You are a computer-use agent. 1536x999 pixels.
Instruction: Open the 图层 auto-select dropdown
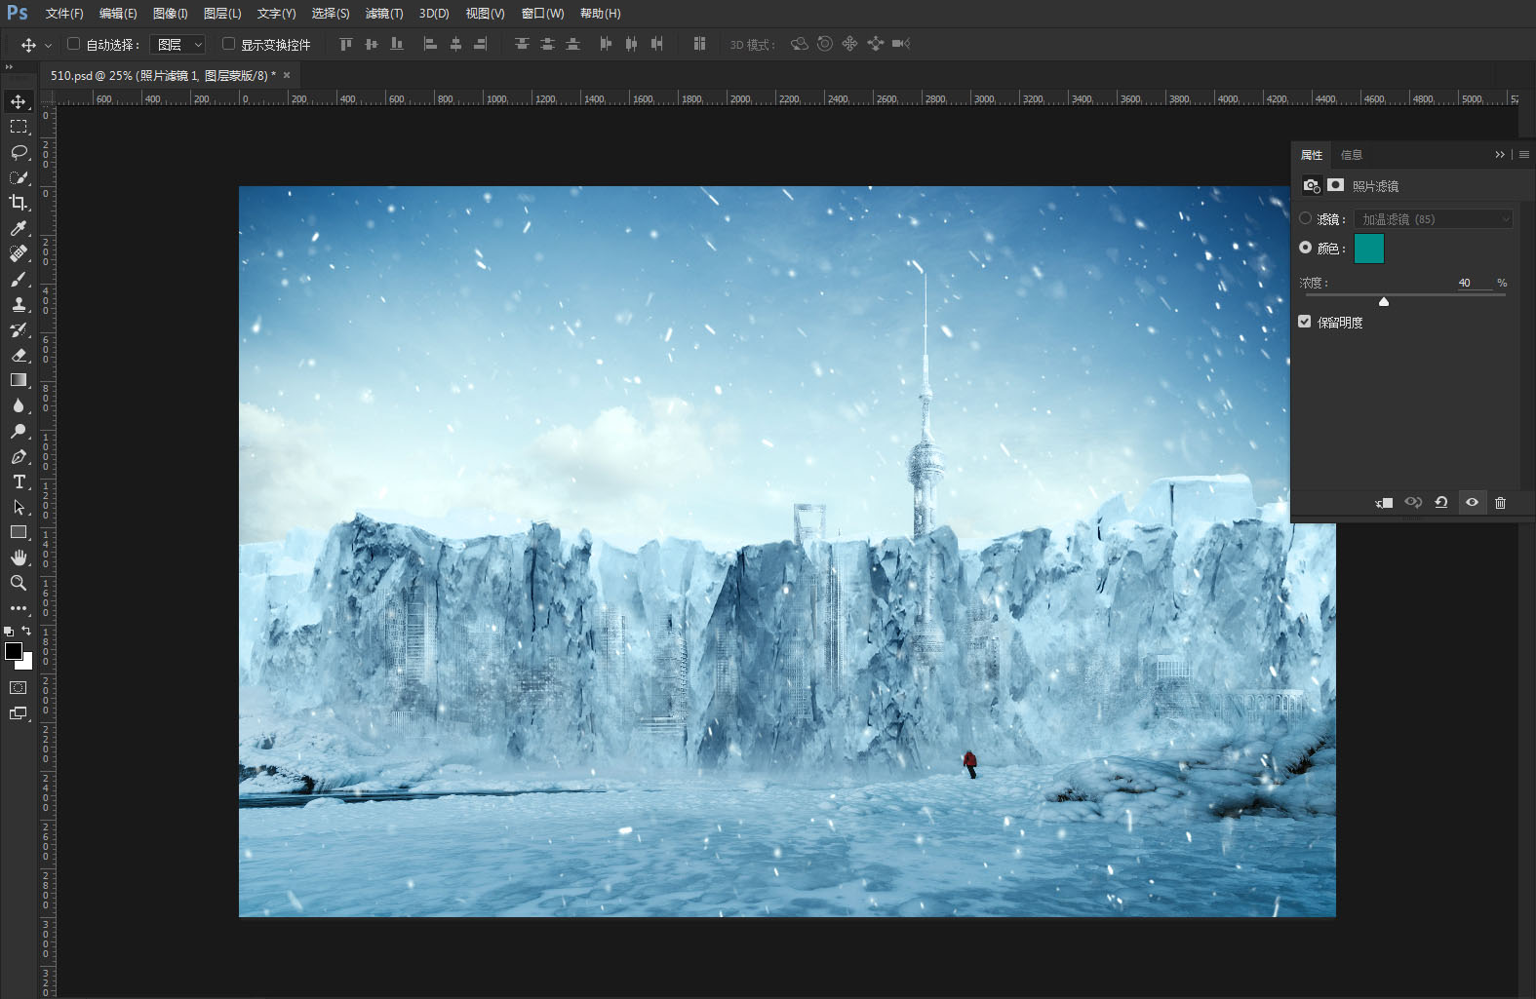pos(177,45)
